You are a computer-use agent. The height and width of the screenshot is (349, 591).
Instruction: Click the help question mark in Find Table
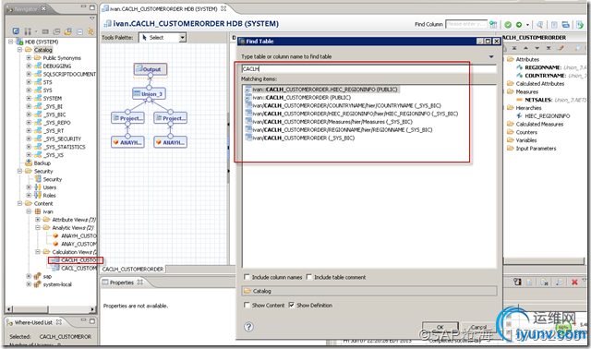[248, 327]
